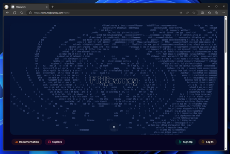Screen dimensions: 230x154
Task: Toggle the split screen icon
Action: point(202,13)
